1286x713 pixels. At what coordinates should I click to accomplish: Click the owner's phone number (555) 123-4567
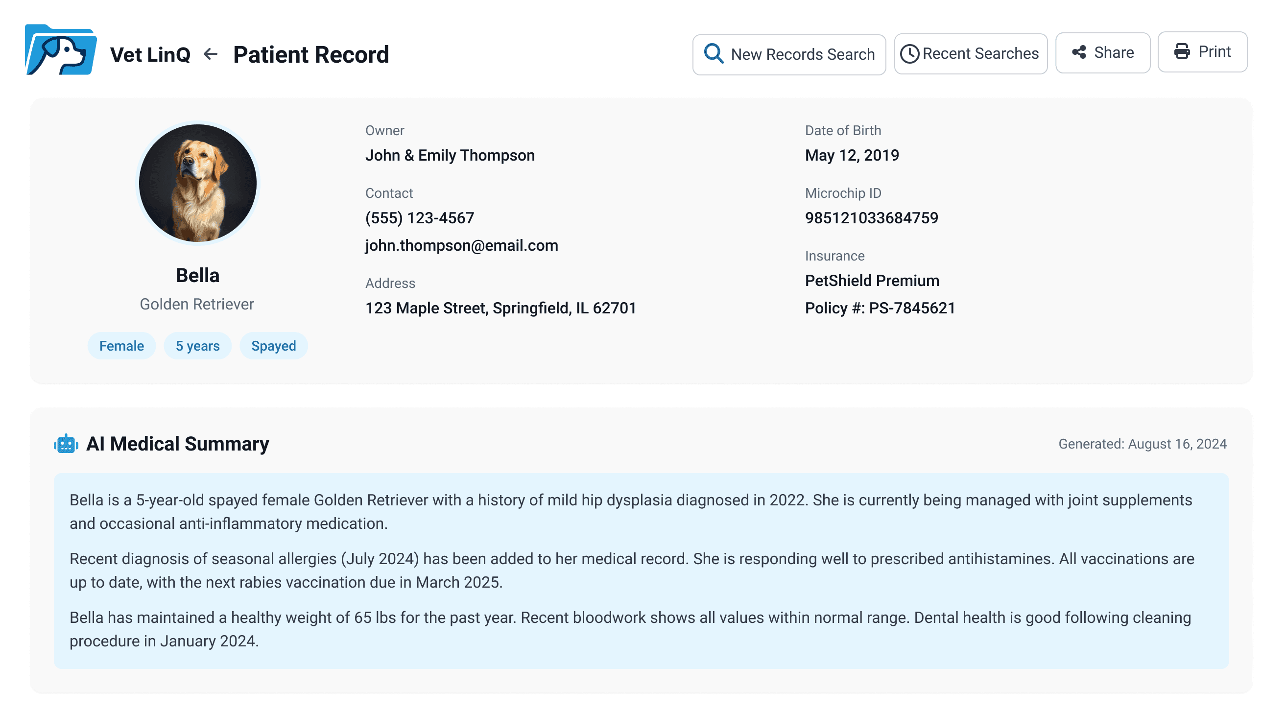pos(420,218)
